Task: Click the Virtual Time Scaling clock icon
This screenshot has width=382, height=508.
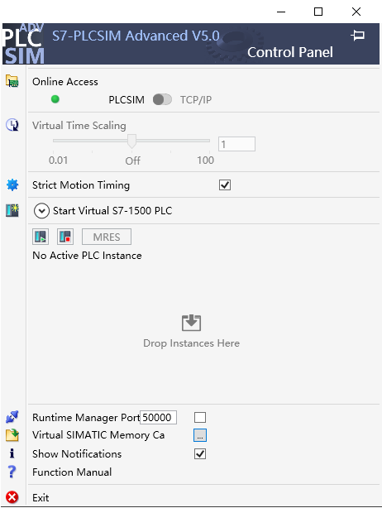Action: [x=12, y=125]
